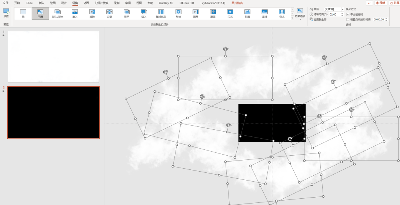
Task: Open the 录制 recording ribbon tab
Action: tap(117, 3)
